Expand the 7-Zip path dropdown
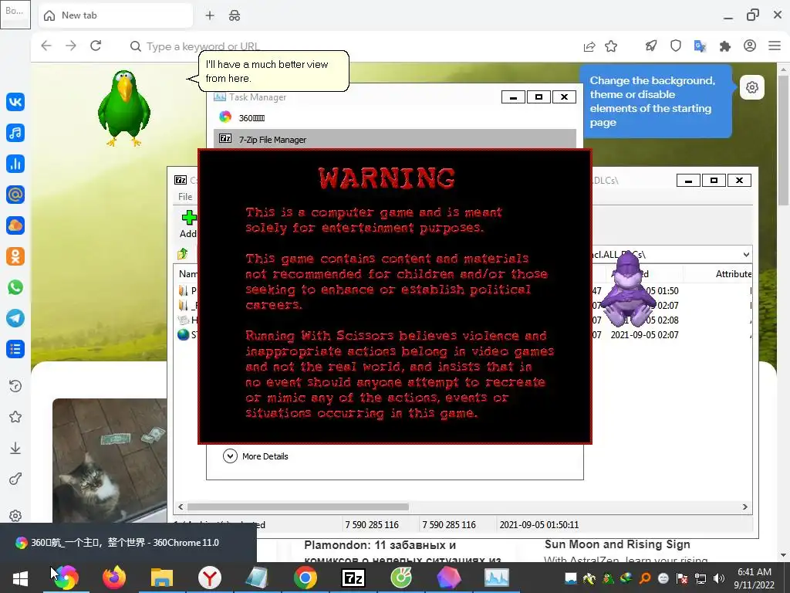Image resolution: width=790 pixels, height=593 pixels. (746, 255)
